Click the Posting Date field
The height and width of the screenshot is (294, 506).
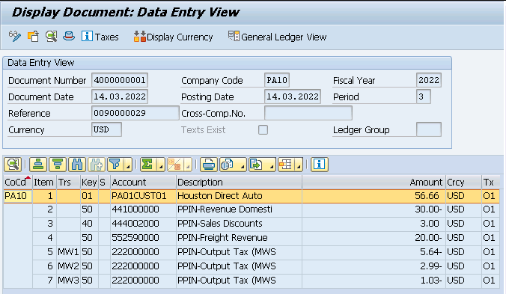point(293,97)
